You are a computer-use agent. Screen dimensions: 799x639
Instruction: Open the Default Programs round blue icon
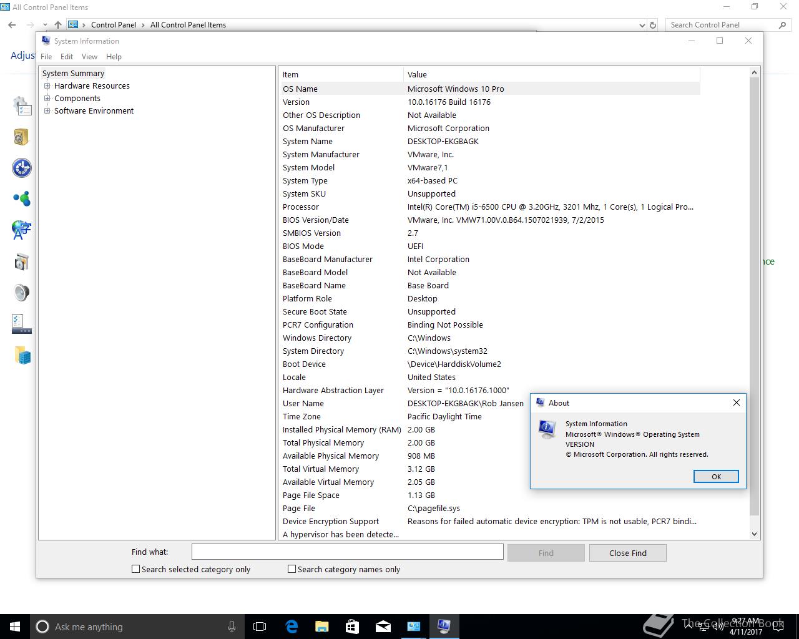tap(22, 168)
